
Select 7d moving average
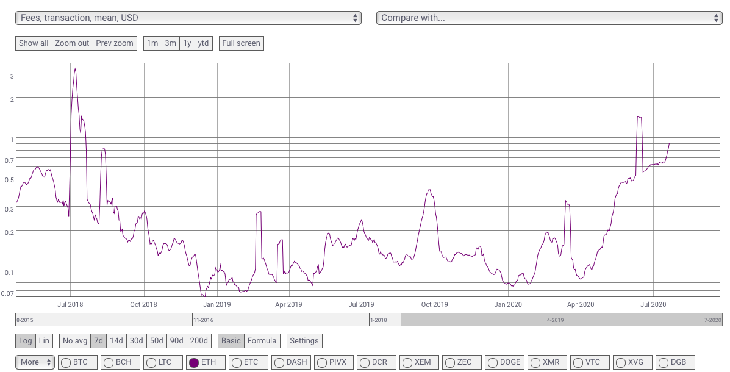99,341
